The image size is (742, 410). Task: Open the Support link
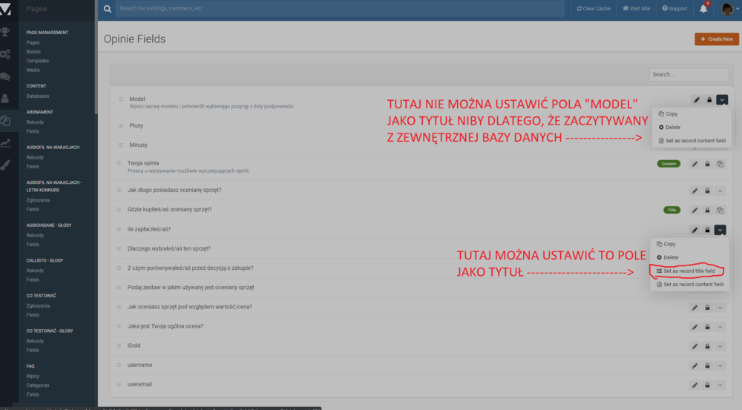(674, 8)
